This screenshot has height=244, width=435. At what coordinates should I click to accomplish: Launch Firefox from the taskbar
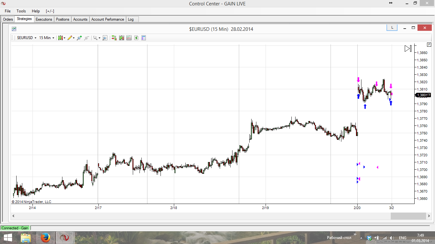click(x=46, y=238)
